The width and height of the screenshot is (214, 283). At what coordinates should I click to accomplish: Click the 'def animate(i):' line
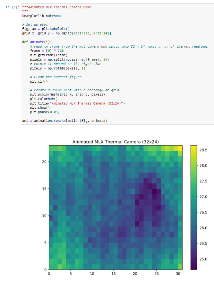[37, 42]
